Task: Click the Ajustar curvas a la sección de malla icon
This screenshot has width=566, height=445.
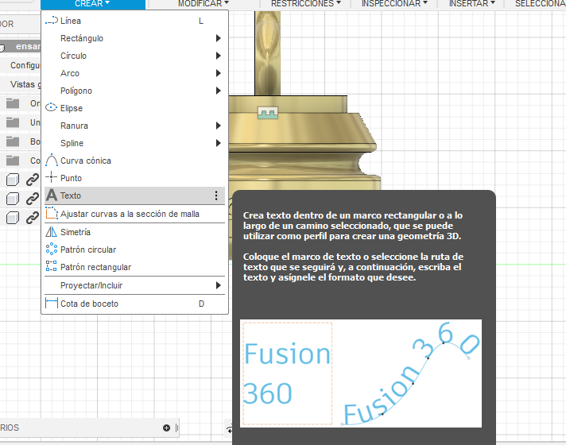Action: 51,213
